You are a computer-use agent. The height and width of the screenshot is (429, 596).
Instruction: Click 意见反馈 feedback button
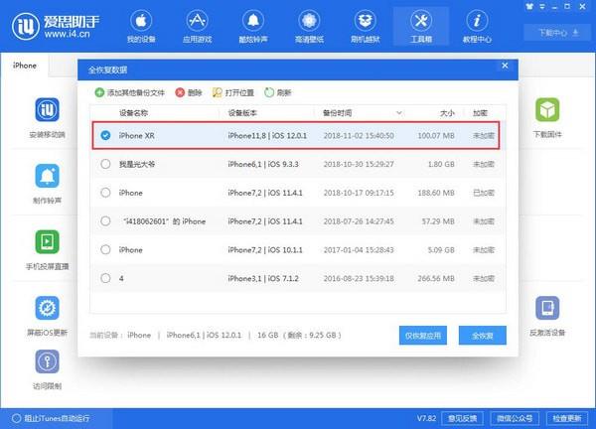tap(462, 418)
